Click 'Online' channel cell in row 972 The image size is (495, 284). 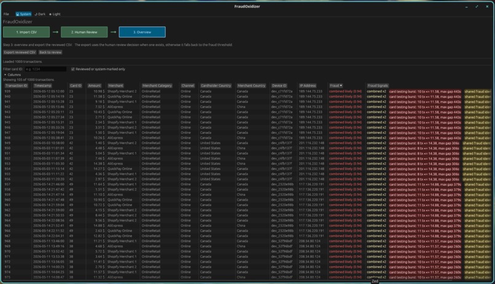pos(185,262)
